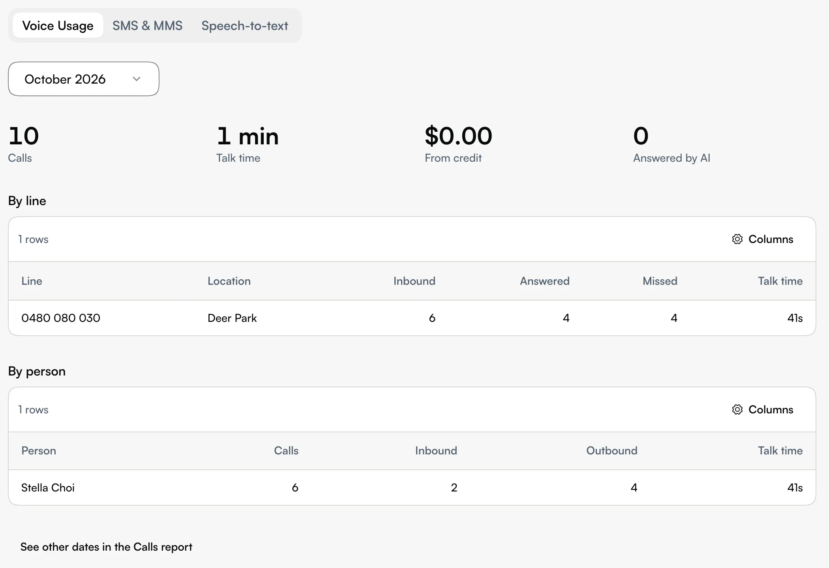This screenshot has width=829, height=568.
Task: Click the Answered column header
Action: coord(544,281)
